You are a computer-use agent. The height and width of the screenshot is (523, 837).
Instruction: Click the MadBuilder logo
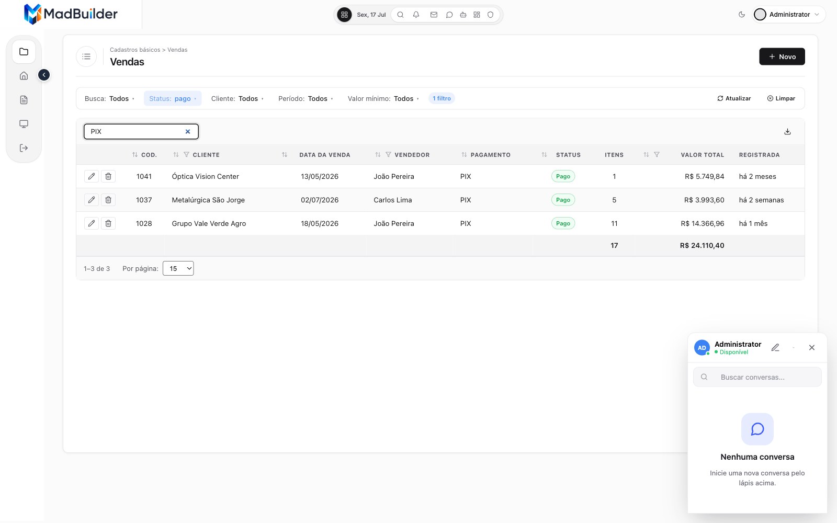(71, 14)
